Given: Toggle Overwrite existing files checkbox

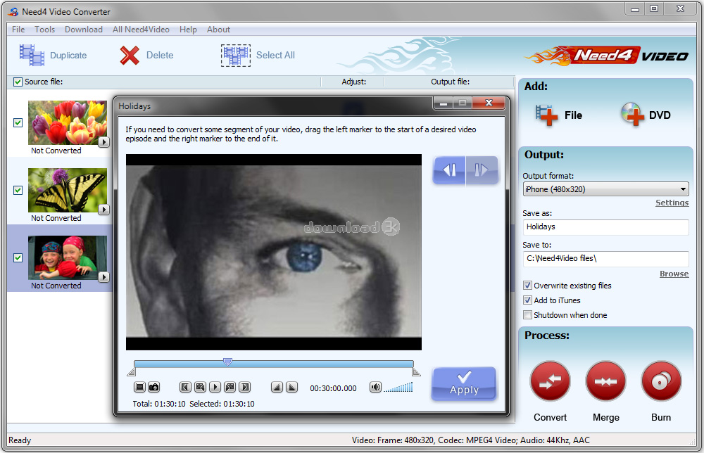Looking at the screenshot, I should (x=527, y=286).
